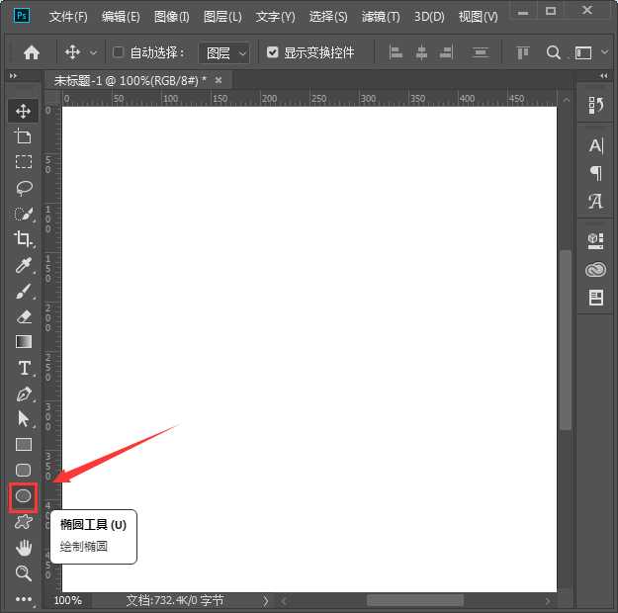This screenshot has width=618, height=613.
Task: Open the History panel icon
Action: click(595, 106)
